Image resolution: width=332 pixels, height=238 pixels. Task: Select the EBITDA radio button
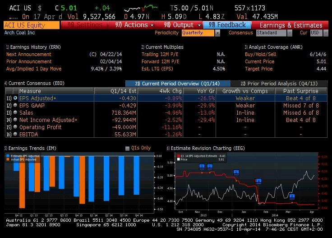15,134
